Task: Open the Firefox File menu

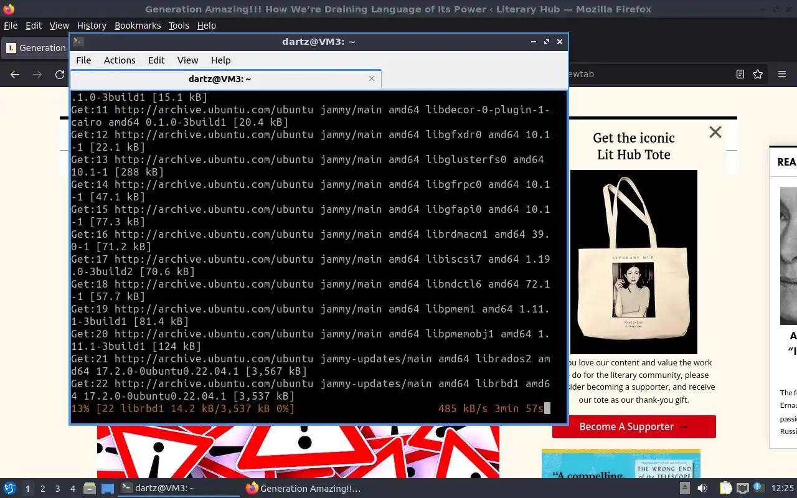Action: tap(11, 26)
